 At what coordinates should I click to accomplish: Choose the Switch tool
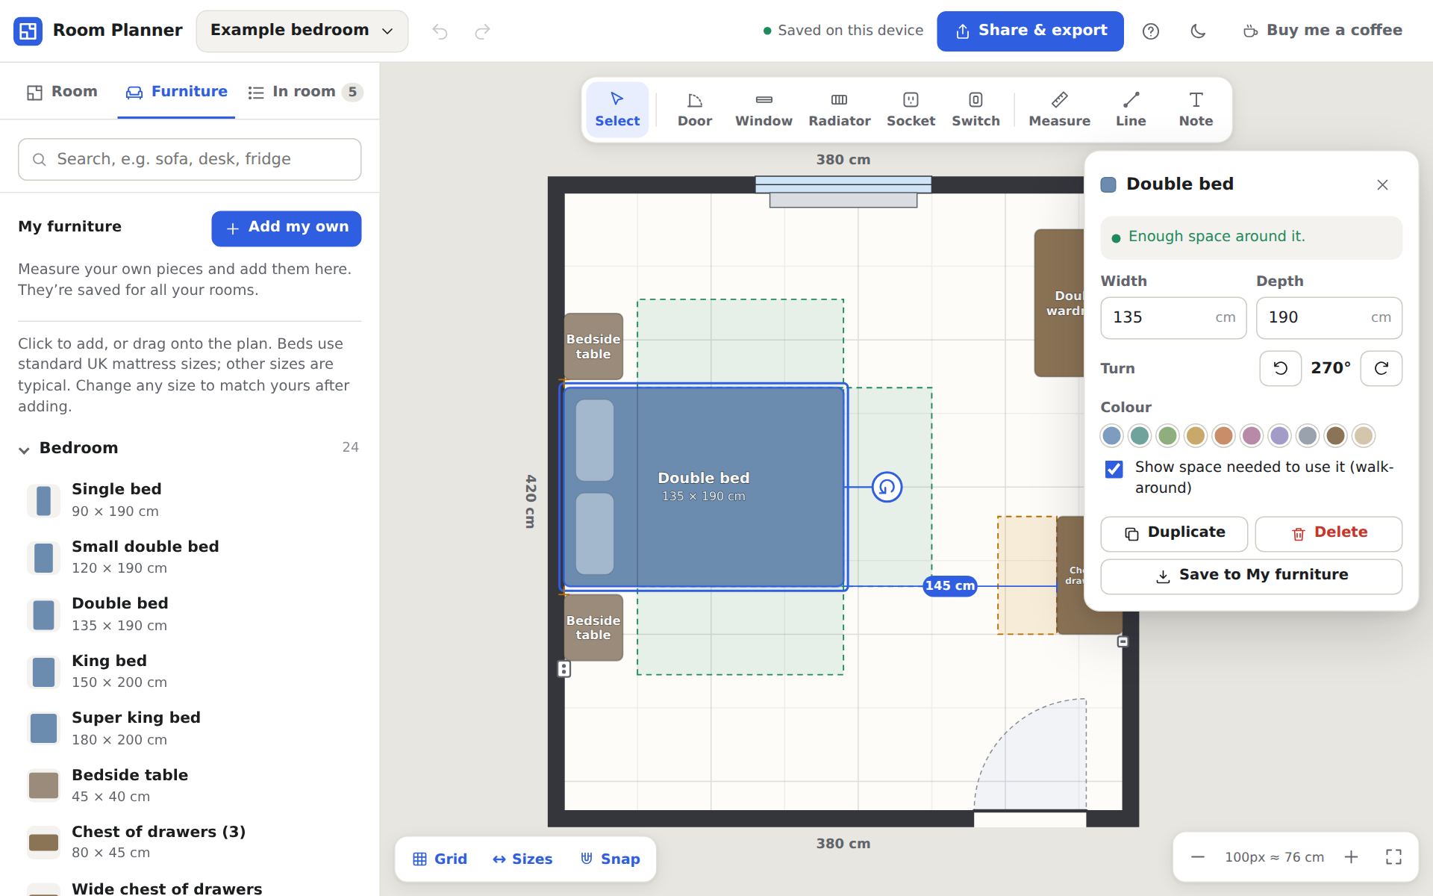(975, 110)
